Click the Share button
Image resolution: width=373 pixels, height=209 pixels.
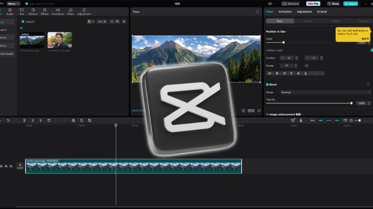333,4
